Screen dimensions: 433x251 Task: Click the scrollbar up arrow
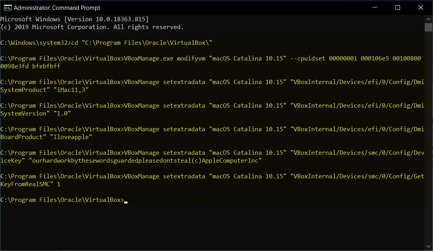428,19
